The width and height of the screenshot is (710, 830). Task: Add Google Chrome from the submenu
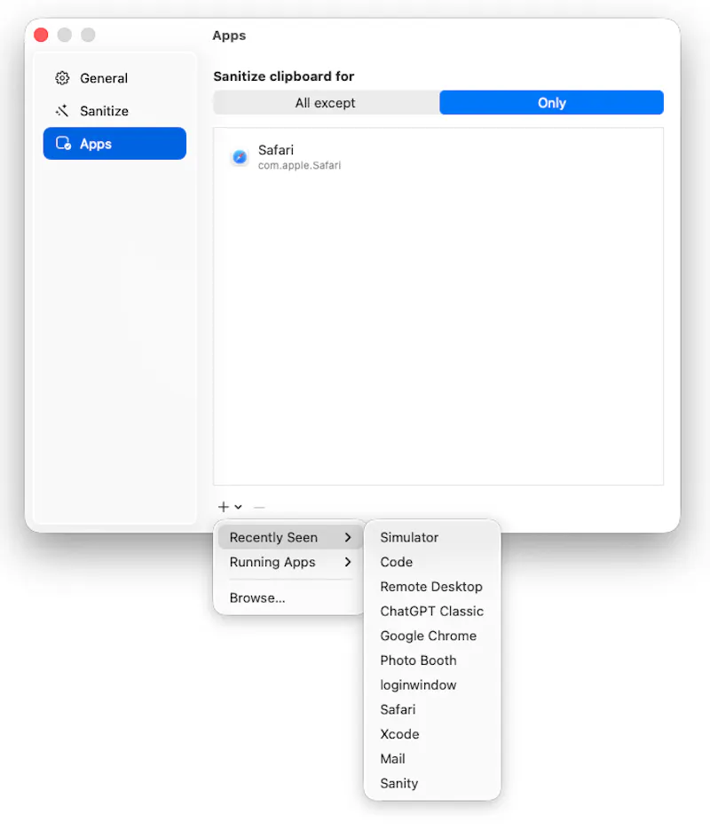click(x=432, y=636)
